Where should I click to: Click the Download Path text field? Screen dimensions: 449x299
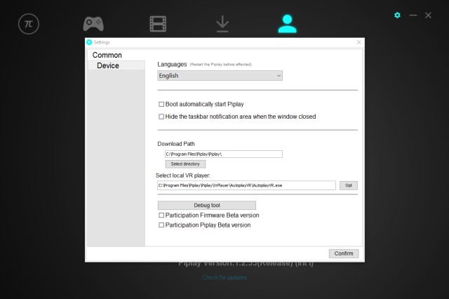coord(223,154)
